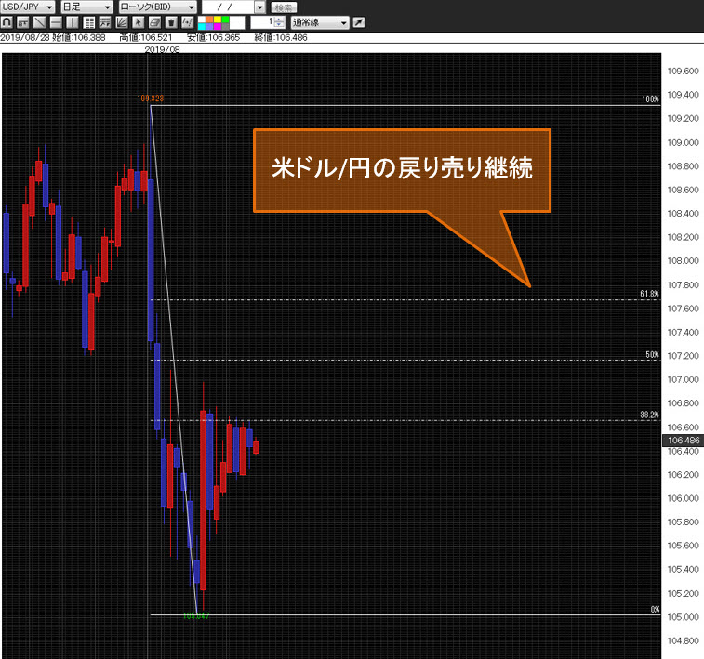Open the date picker dropdown arrow
Image resolution: width=704 pixels, height=659 pixels.
[x=260, y=7]
